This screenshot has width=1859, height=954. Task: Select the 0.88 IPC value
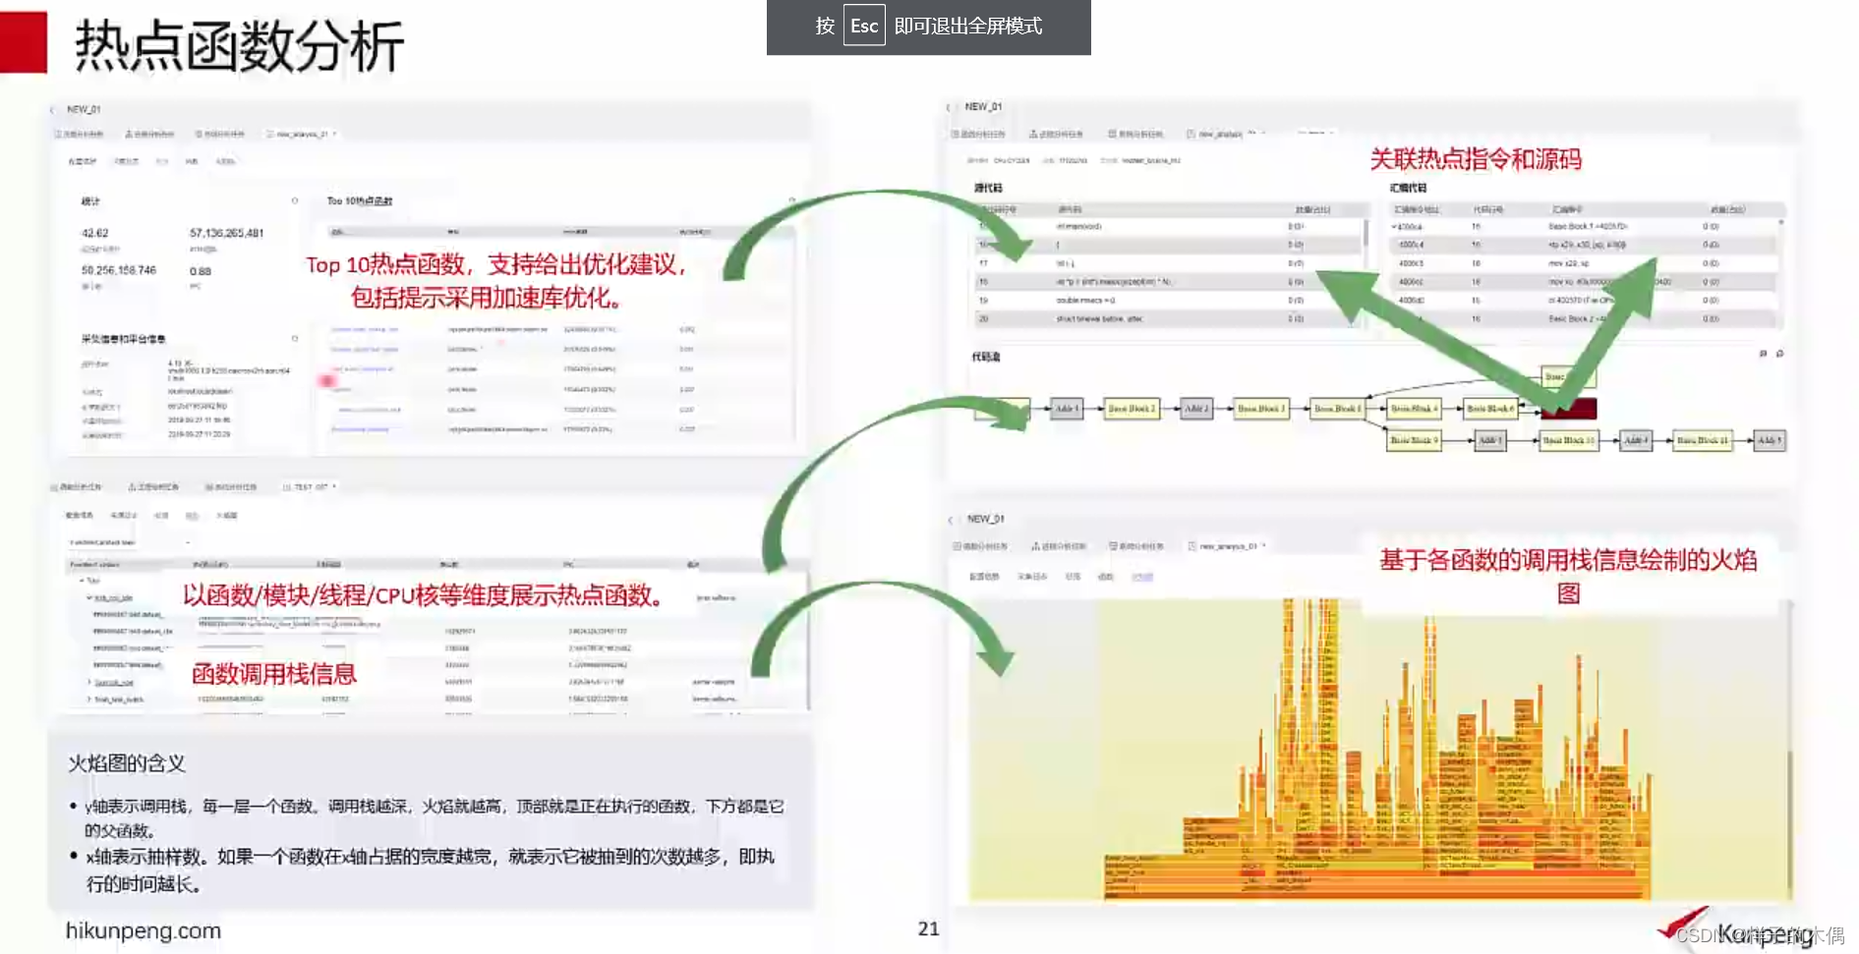pyautogui.click(x=201, y=270)
